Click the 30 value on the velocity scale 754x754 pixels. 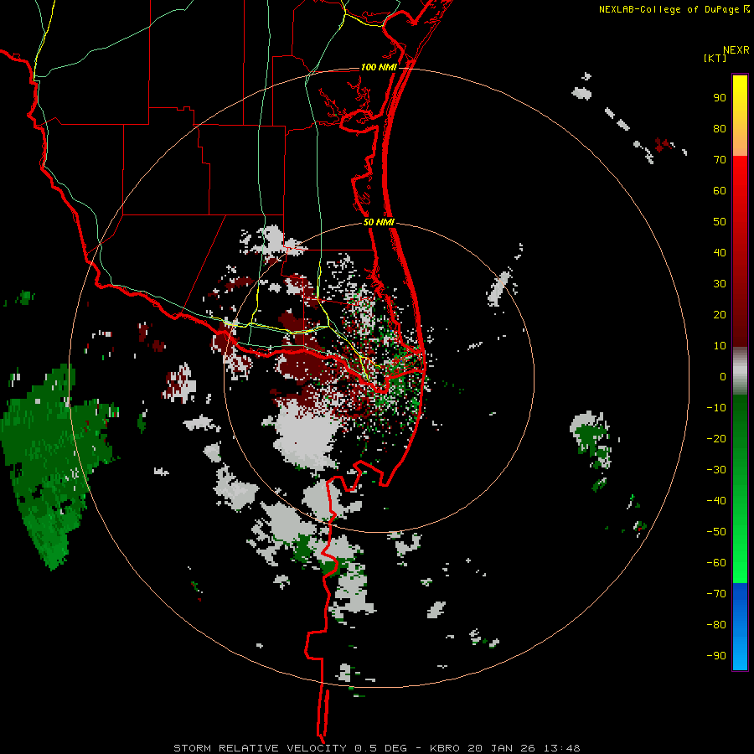click(720, 284)
